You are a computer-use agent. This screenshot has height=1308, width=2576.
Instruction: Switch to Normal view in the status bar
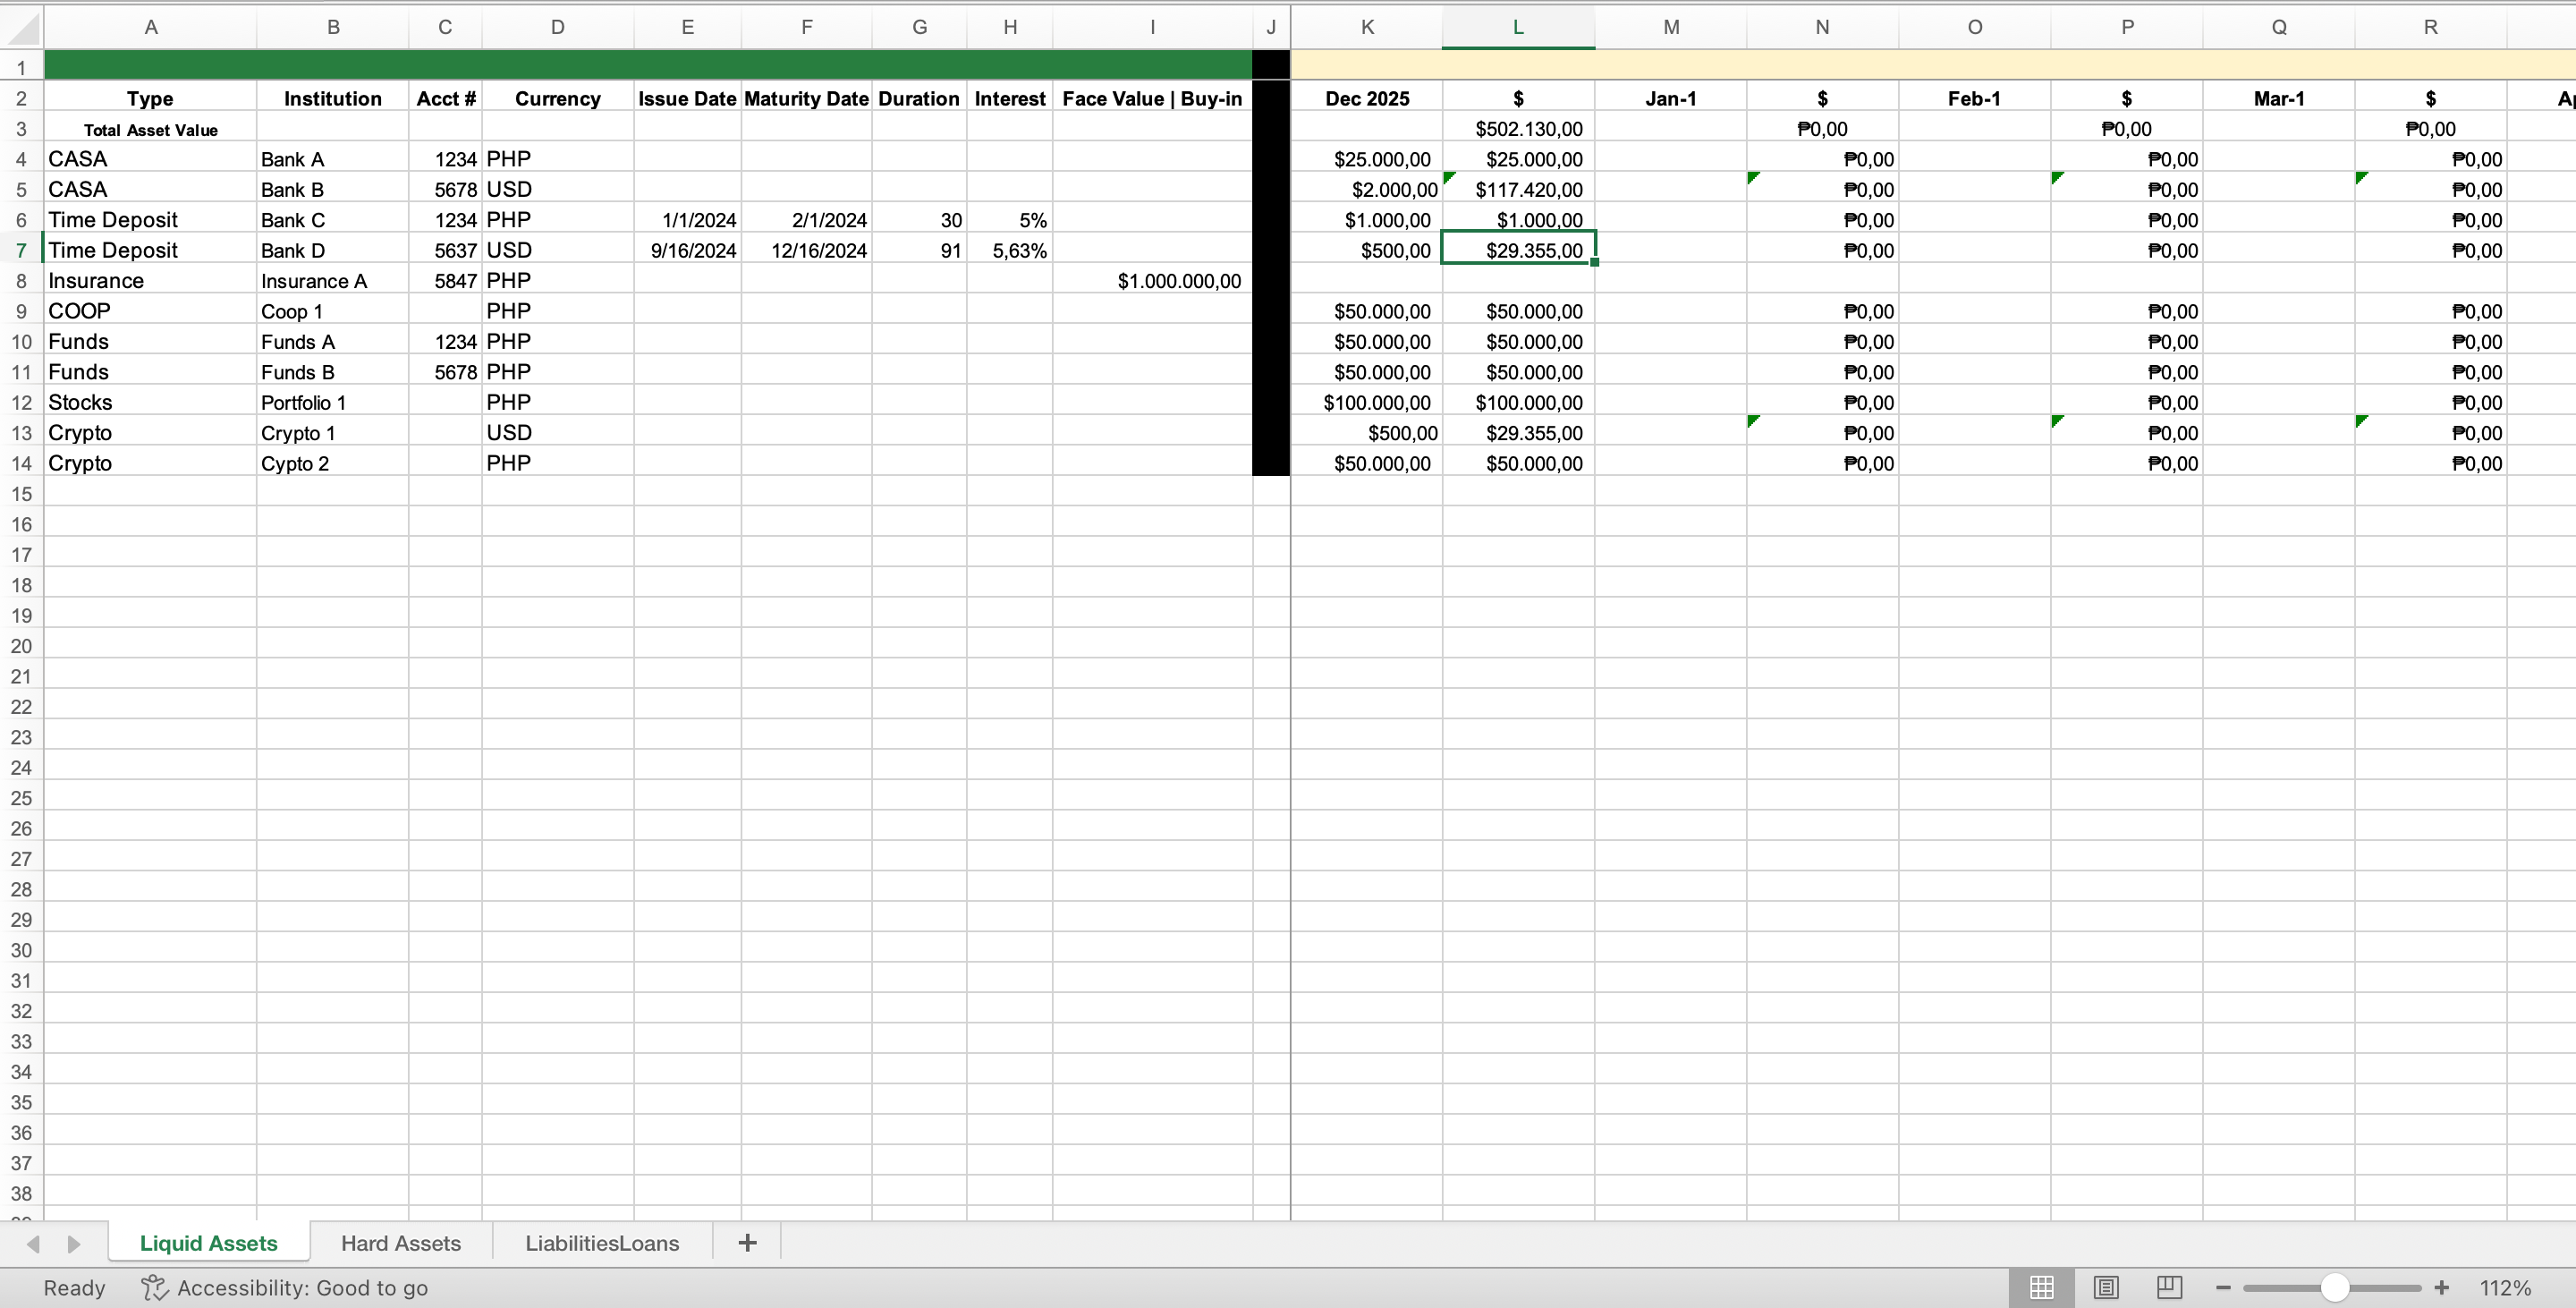2041,1287
